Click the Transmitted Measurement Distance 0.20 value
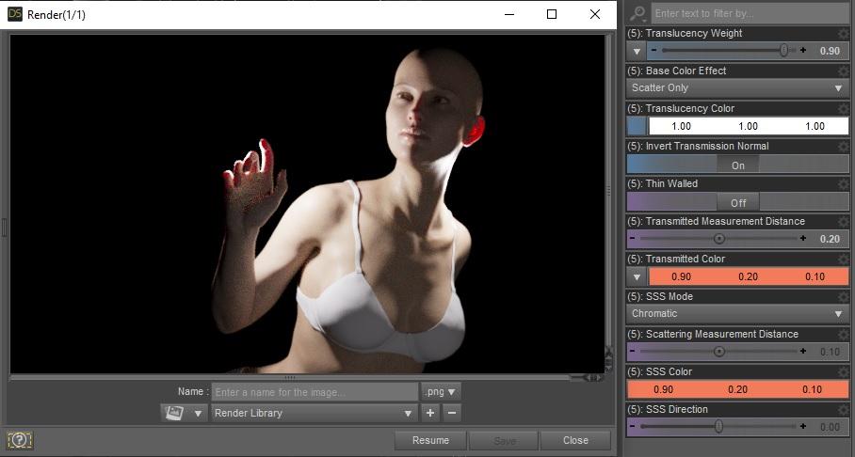 [x=830, y=239]
